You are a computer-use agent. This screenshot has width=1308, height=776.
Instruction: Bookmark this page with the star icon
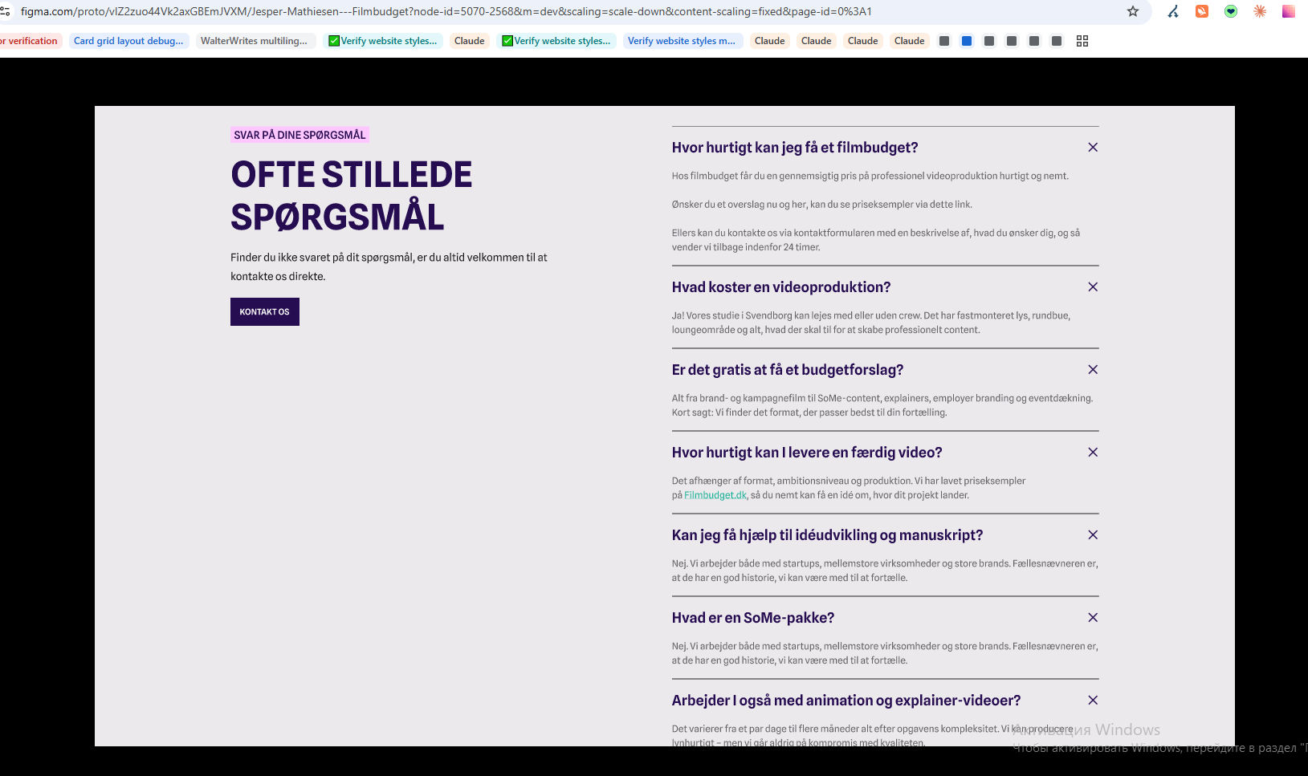click(x=1133, y=11)
